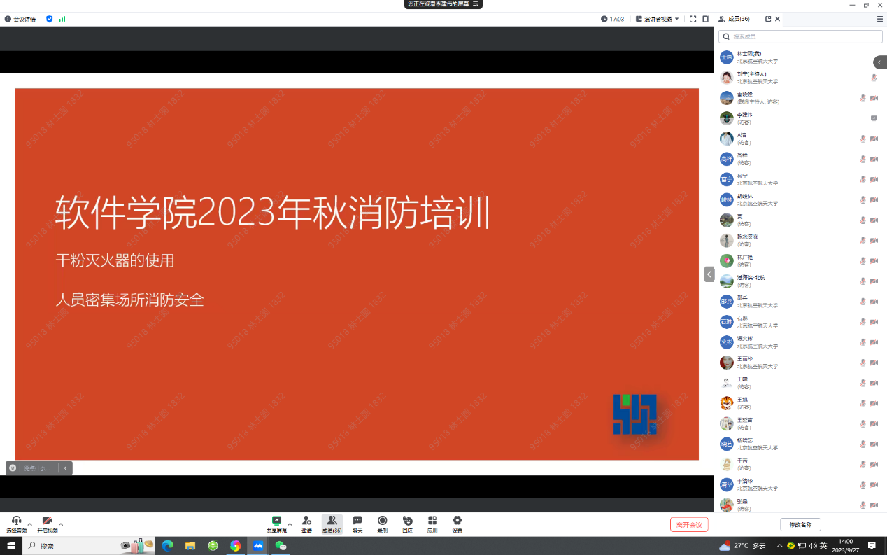This screenshot has height=555, width=887.
Task: Click 王旭 tiger avatar
Action: [727, 403]
